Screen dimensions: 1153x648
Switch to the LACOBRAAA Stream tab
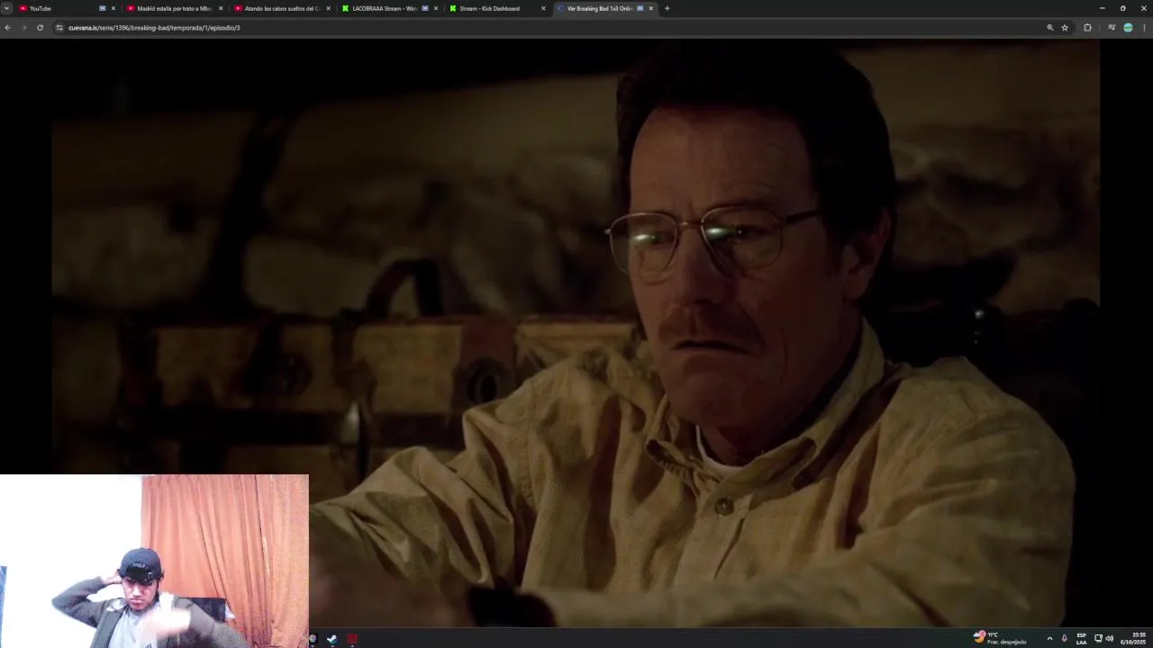click(390, 8)
